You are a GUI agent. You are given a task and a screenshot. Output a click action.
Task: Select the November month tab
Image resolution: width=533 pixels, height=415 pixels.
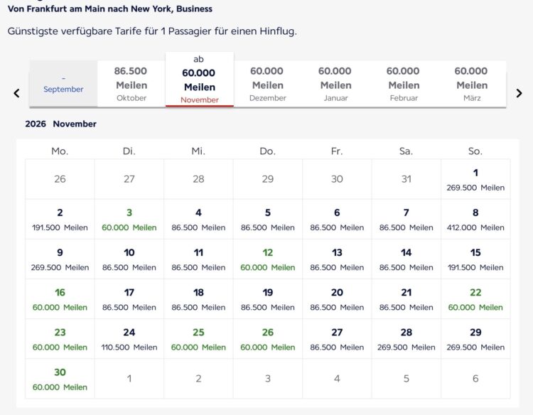pos(200,80)
